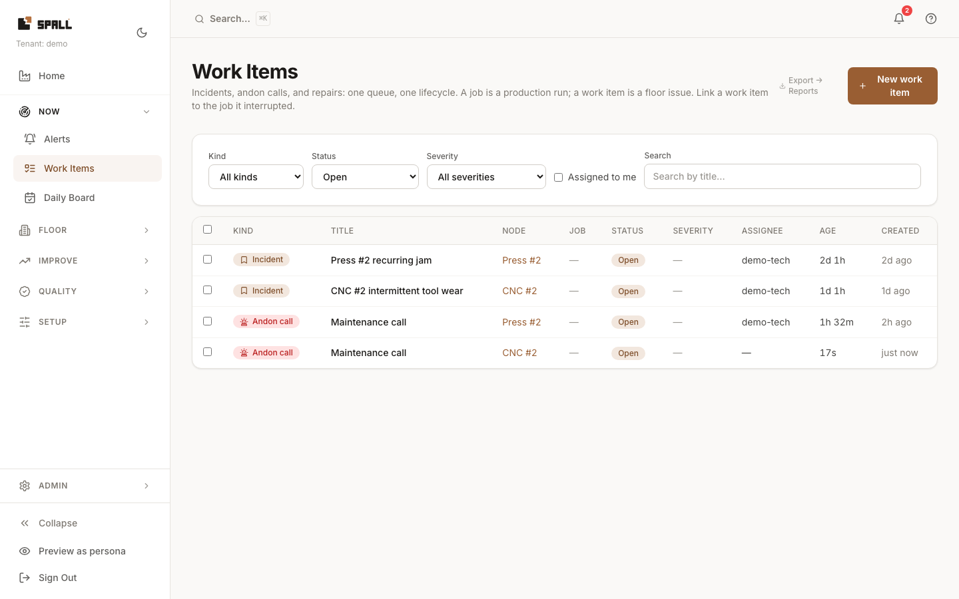Open the Severity dropdown showing All severities
Image resolution: width=959 pixels, height=599 pixels.
click(486, 177)
